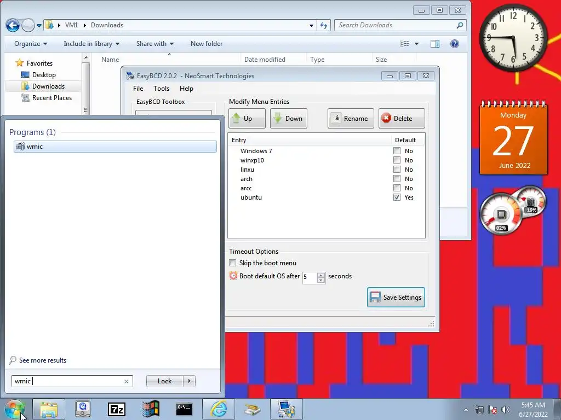
Task: Clear the Start menu search text
Action: click(x=127, y=381)
